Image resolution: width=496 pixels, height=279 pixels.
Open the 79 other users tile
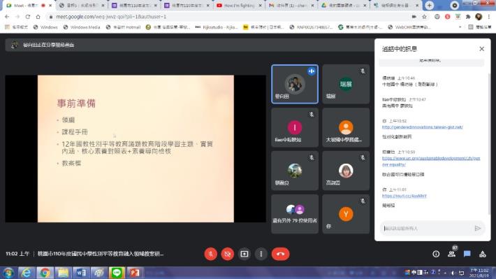(x=295, y=214)
